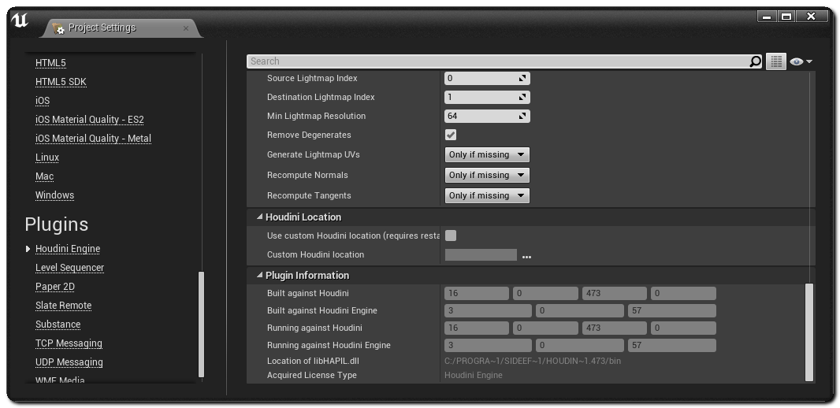Click 'Built against Houdini' 473 value field
This screenshot has height=408, width=840.
(x=615, y=294)
